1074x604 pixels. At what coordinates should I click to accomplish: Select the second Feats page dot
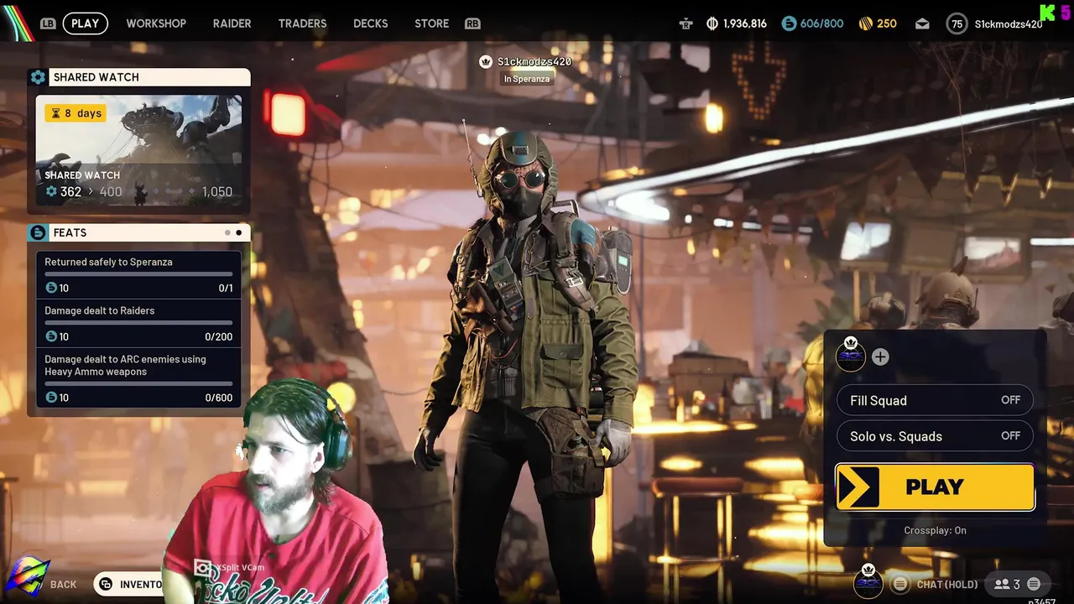(238, 232)
